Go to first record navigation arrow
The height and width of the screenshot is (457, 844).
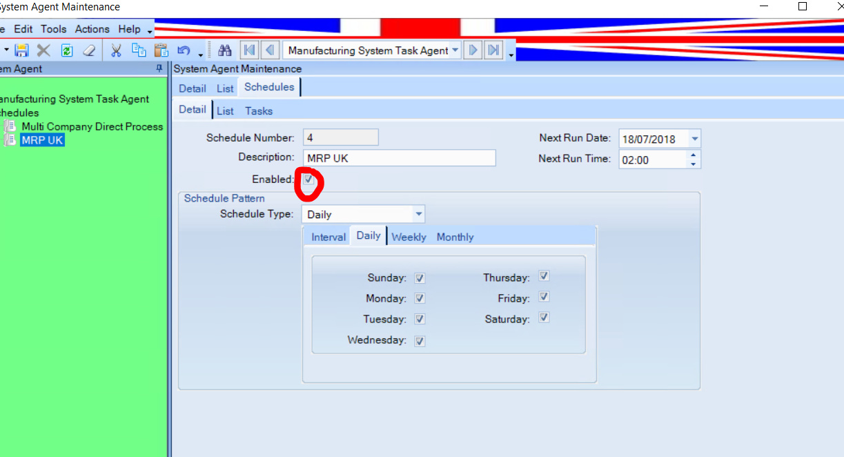click(x=249, y=50)
